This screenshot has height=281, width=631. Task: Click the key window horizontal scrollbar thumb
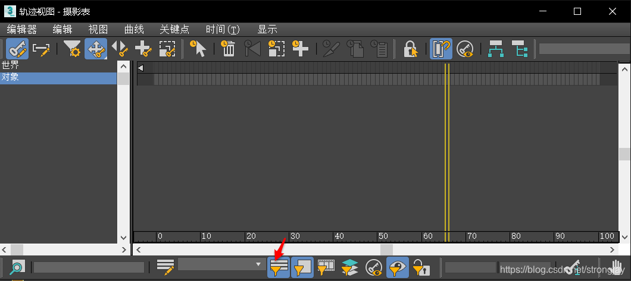[x=386, y=250]
